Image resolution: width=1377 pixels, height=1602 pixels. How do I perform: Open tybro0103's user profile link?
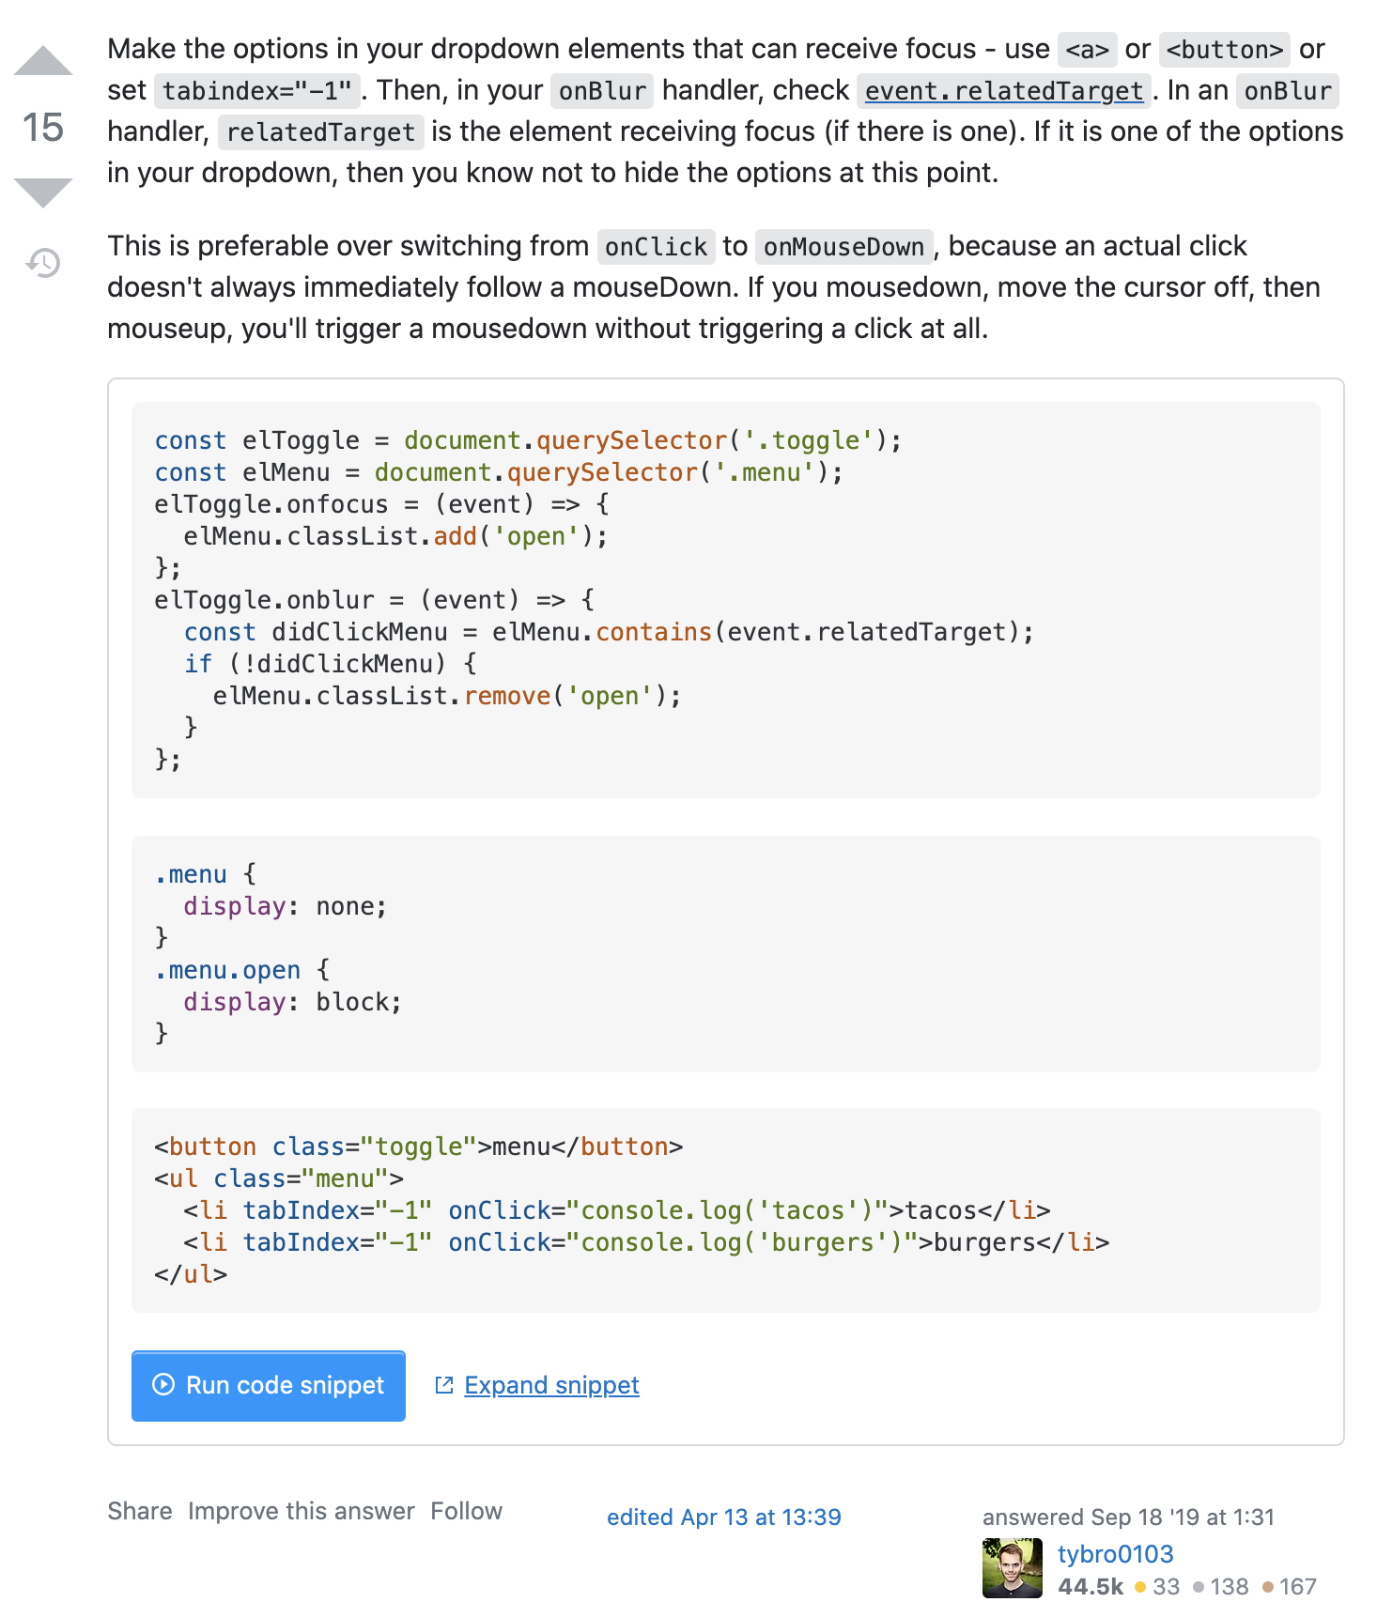pos(1115,1554)
